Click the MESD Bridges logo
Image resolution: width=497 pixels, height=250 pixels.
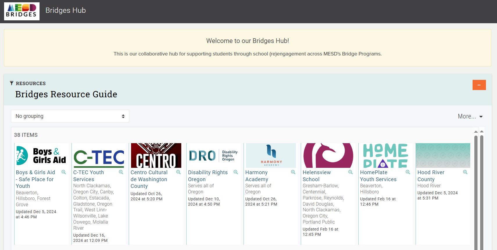tap(22, 11)
